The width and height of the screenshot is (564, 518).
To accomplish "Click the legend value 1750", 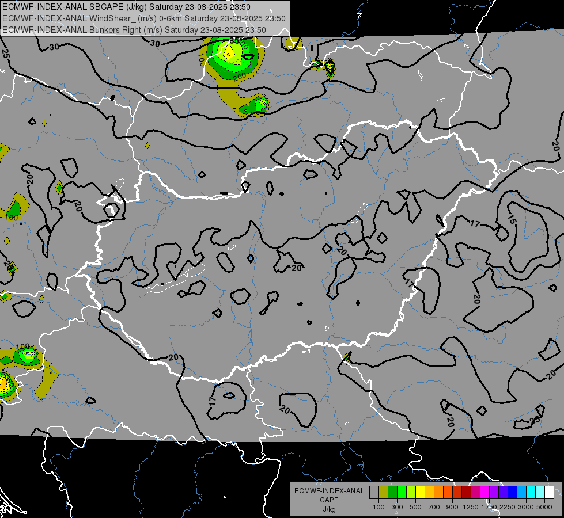I will click(489, 507).
